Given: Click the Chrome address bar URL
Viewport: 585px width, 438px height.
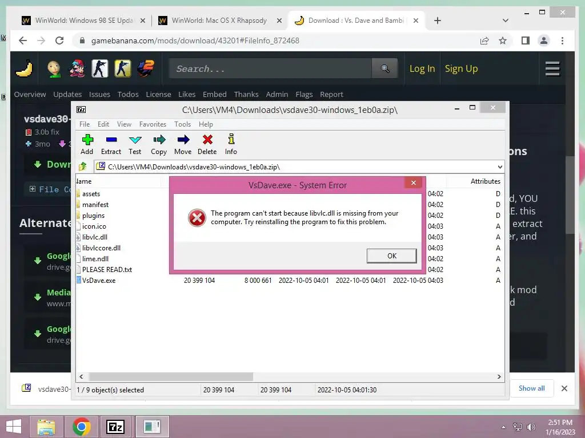Looking at the screenshot, I should [x=195, y=40].
